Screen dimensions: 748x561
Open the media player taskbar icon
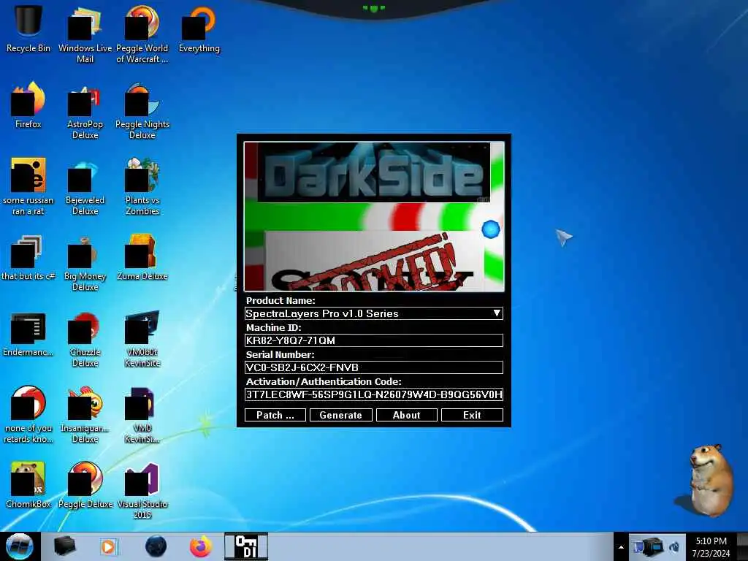pyautogui.click(x=109, y=546)
